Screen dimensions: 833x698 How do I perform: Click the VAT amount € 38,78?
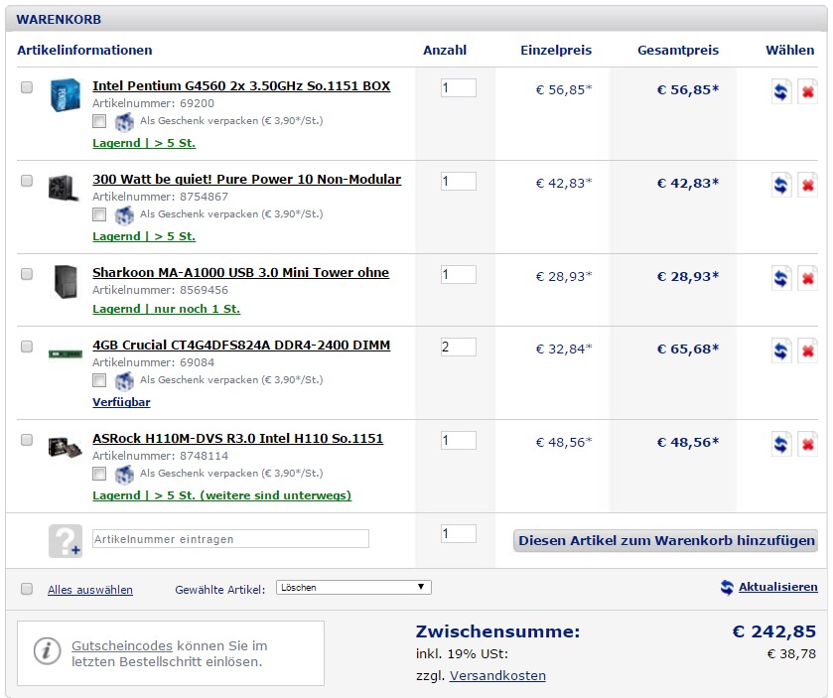[791, 654]
